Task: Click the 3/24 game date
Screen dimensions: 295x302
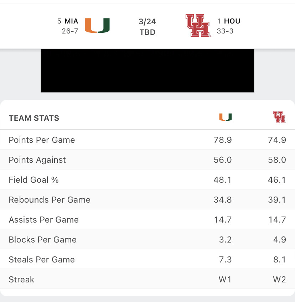Action: 147,22
